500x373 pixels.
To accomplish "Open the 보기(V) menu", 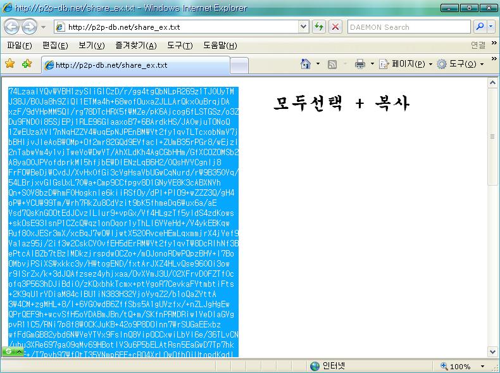I will tap(92, 46).
